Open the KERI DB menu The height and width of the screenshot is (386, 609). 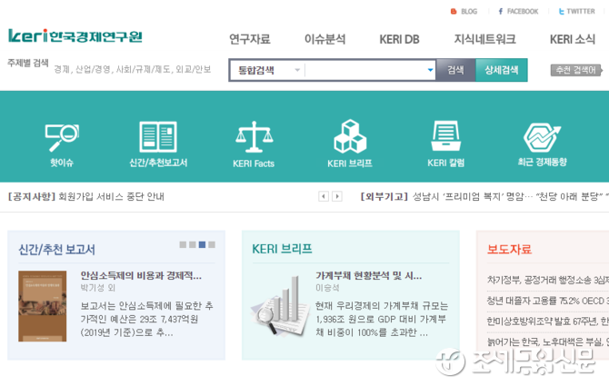[399, 39]
